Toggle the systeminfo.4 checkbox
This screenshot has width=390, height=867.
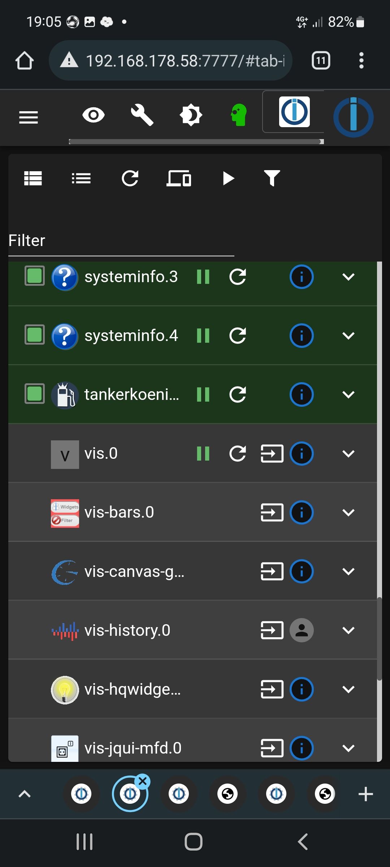coord(35,335)
